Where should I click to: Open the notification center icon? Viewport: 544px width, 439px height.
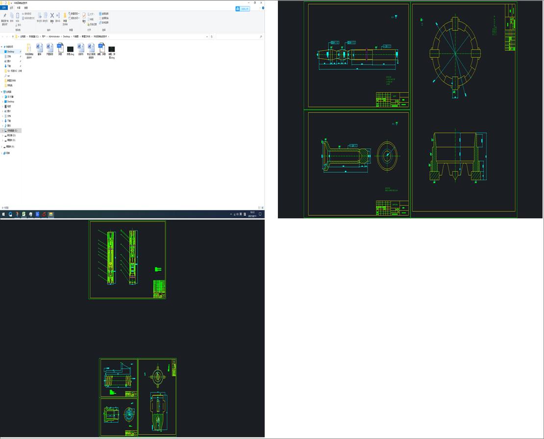(260, 214)
